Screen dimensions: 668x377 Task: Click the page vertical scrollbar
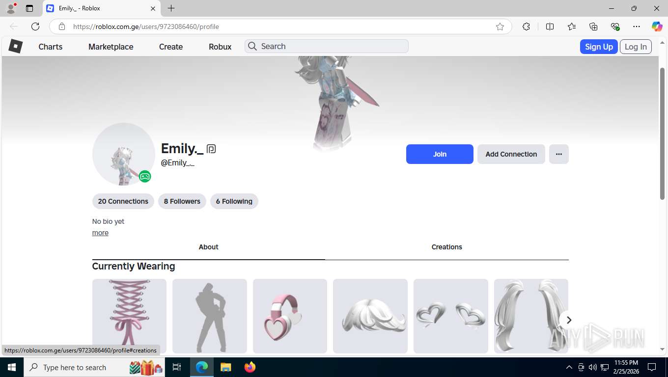click(662, 134)
